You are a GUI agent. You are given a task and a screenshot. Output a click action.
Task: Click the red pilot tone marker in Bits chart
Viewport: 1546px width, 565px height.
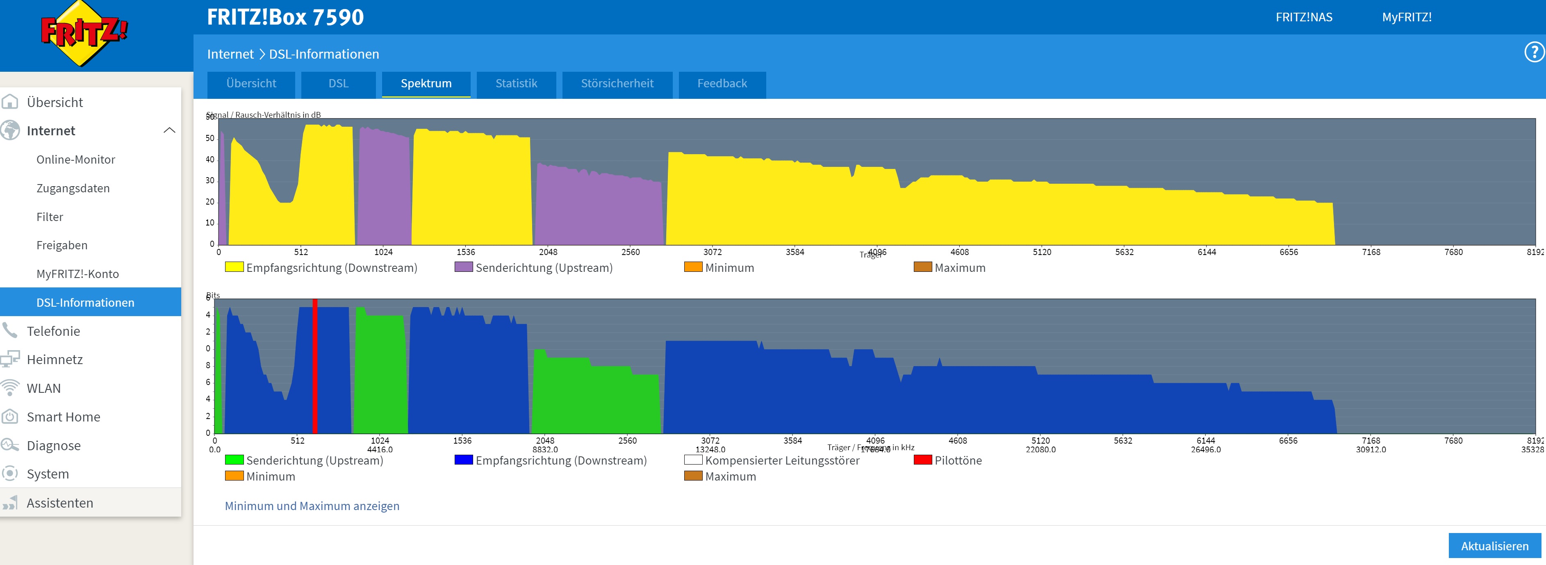[x=314, y=366]
